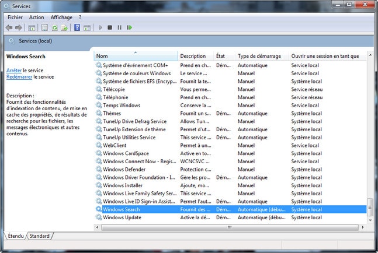This screenshot has width=378, height=253.
Task: Click the Stop service square button
Action: (110, 27)
